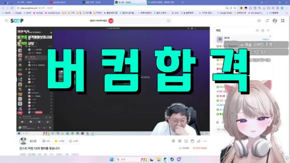Open File Explorer from the taskbar
The width and height of the screenshot is (290, 163).
point(159,159)
